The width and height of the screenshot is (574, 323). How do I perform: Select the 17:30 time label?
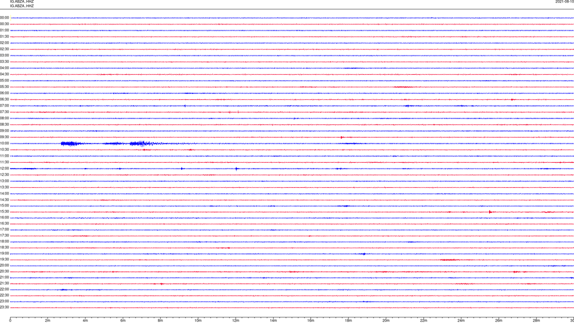tap(4, 236)
